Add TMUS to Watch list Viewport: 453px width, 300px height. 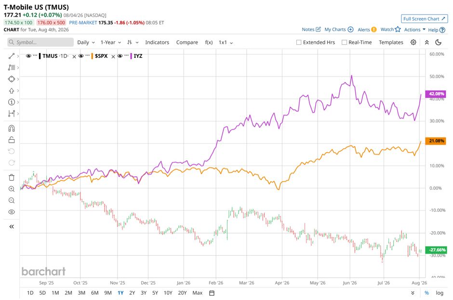391,29
